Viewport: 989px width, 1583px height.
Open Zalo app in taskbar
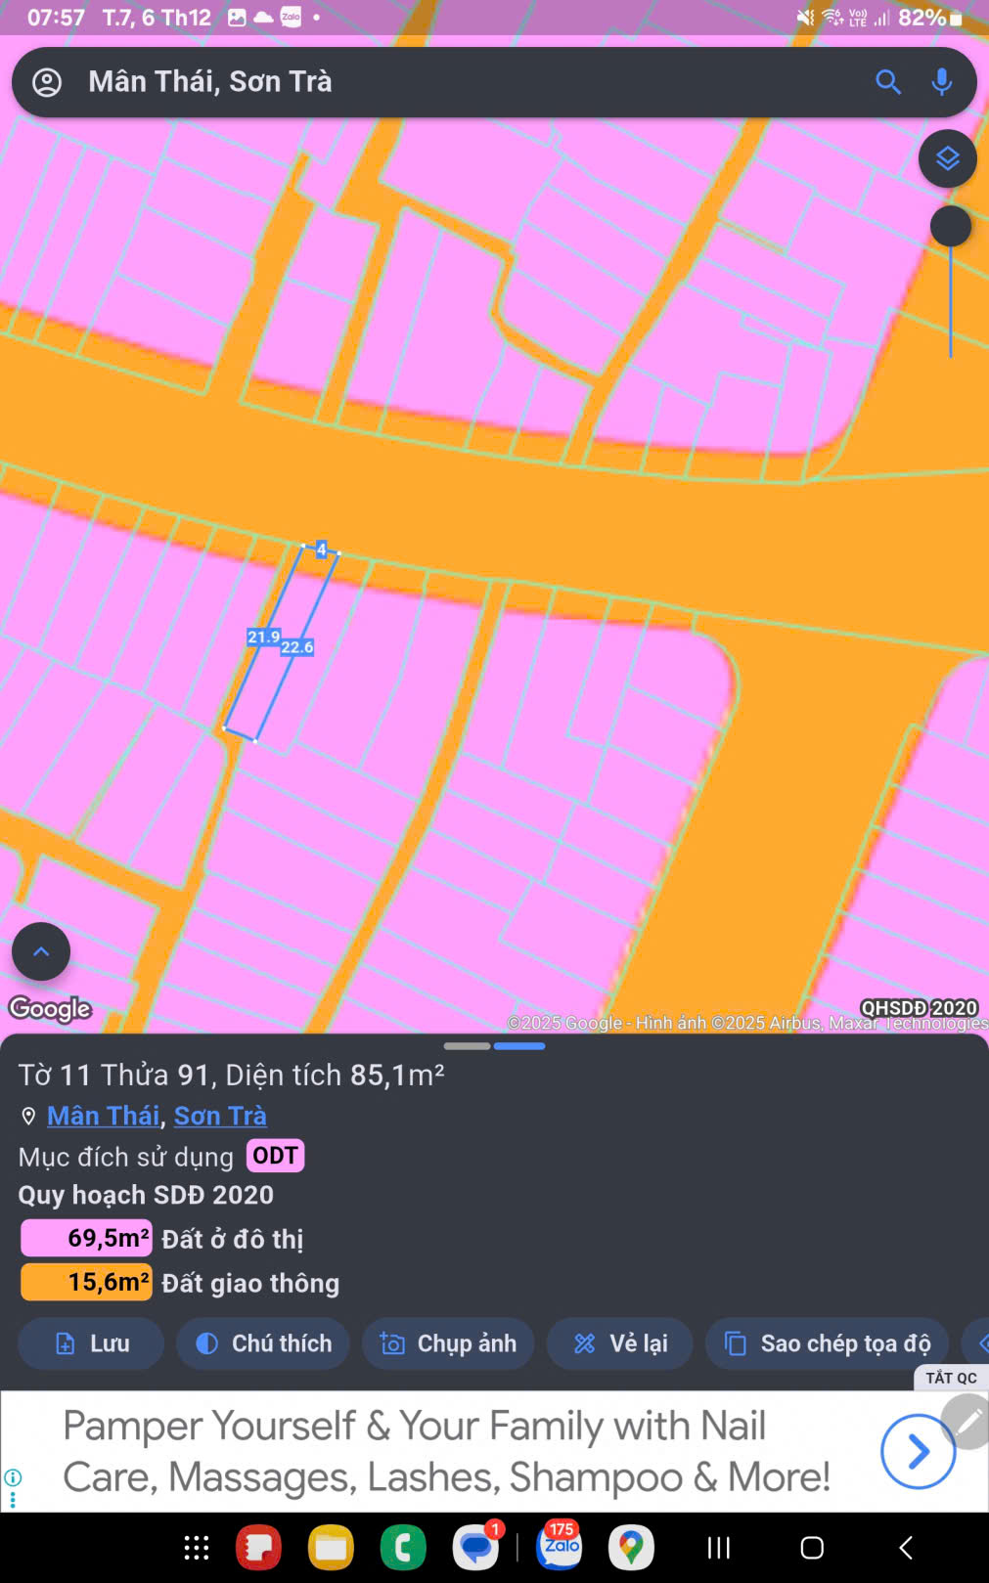(561, 1547)
